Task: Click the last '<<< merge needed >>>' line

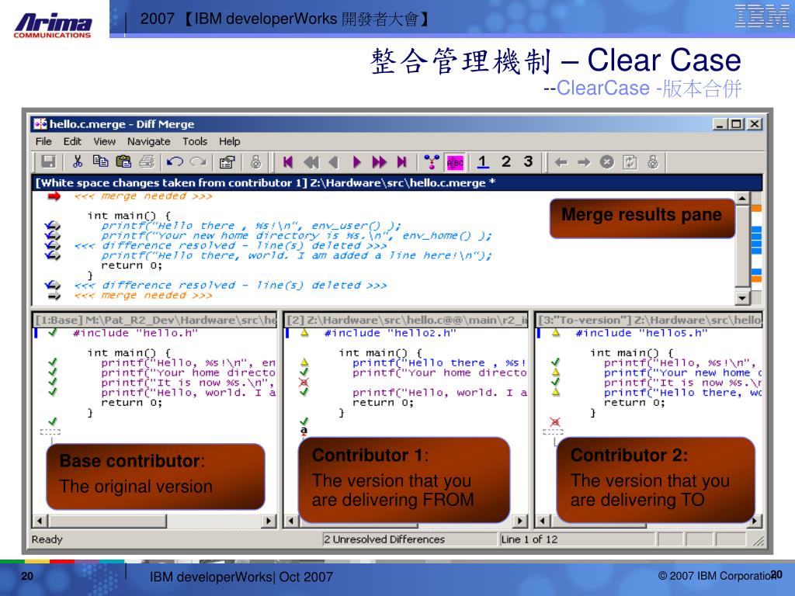Action: [143, 295]
